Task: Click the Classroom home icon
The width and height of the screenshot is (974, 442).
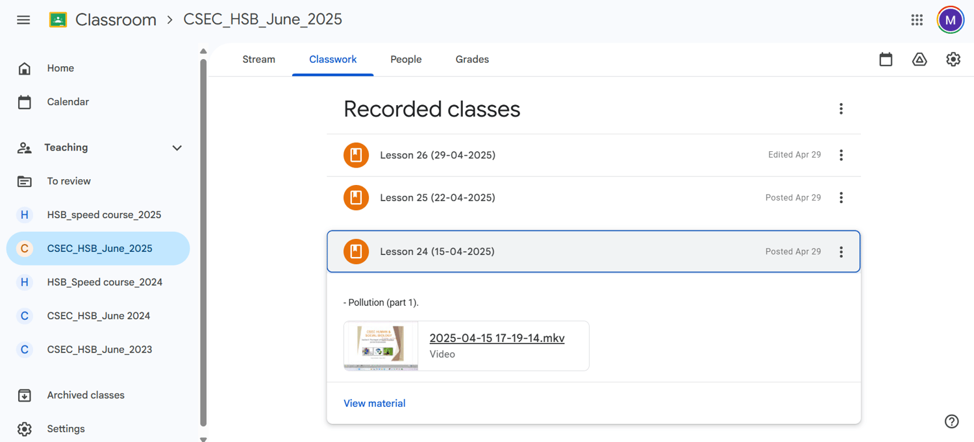Action: tap(56, 19)
